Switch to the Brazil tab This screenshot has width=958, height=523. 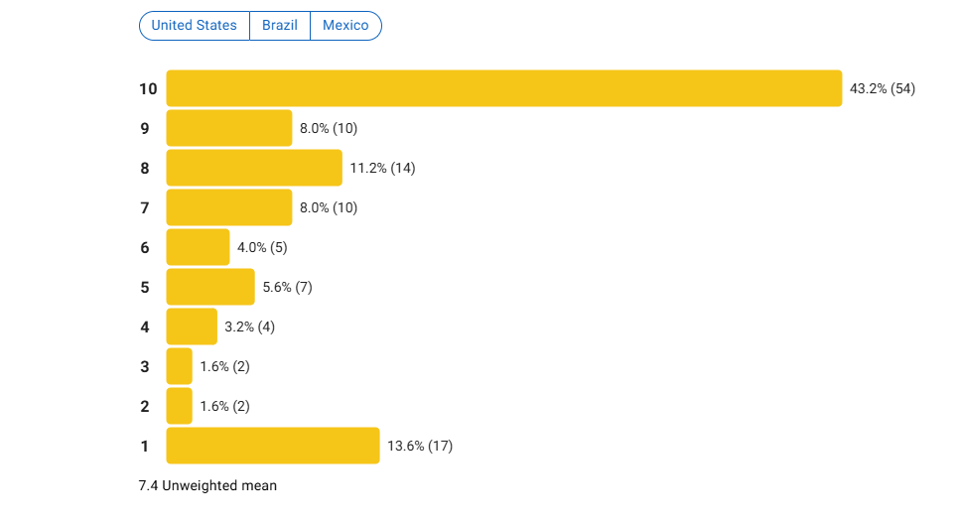pos(280,26)
